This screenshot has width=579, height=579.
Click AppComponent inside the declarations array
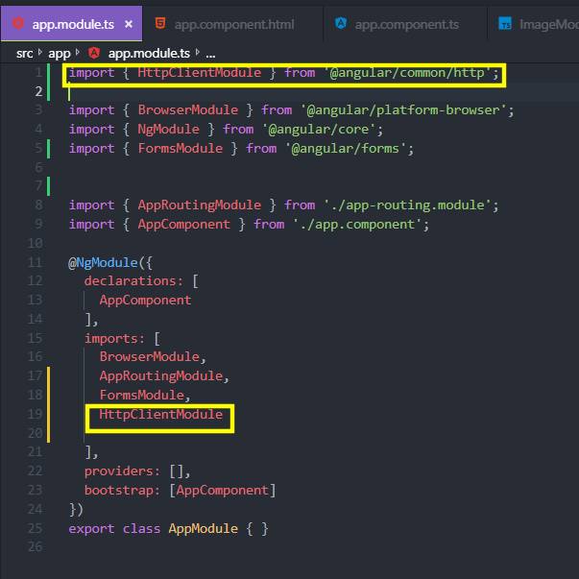point(146,301)
